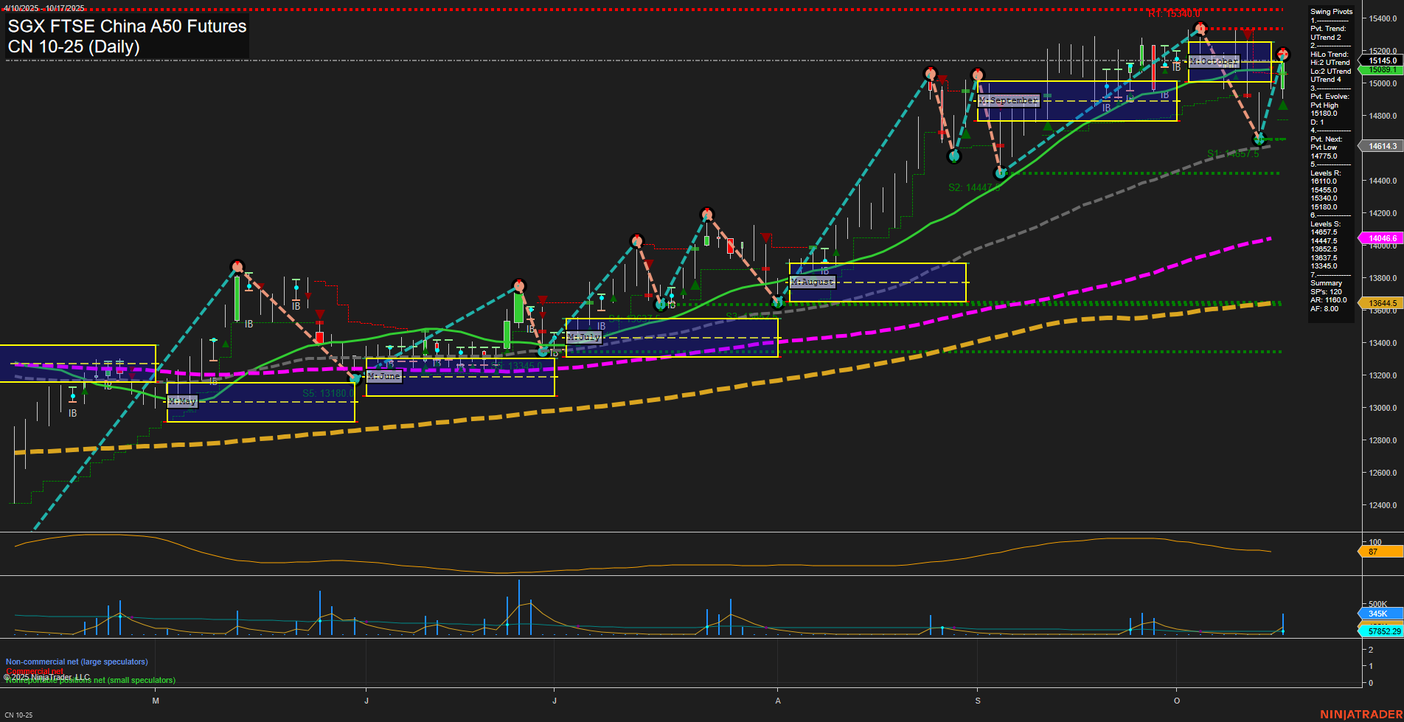Click the blue 345K volume tag

1380,614
